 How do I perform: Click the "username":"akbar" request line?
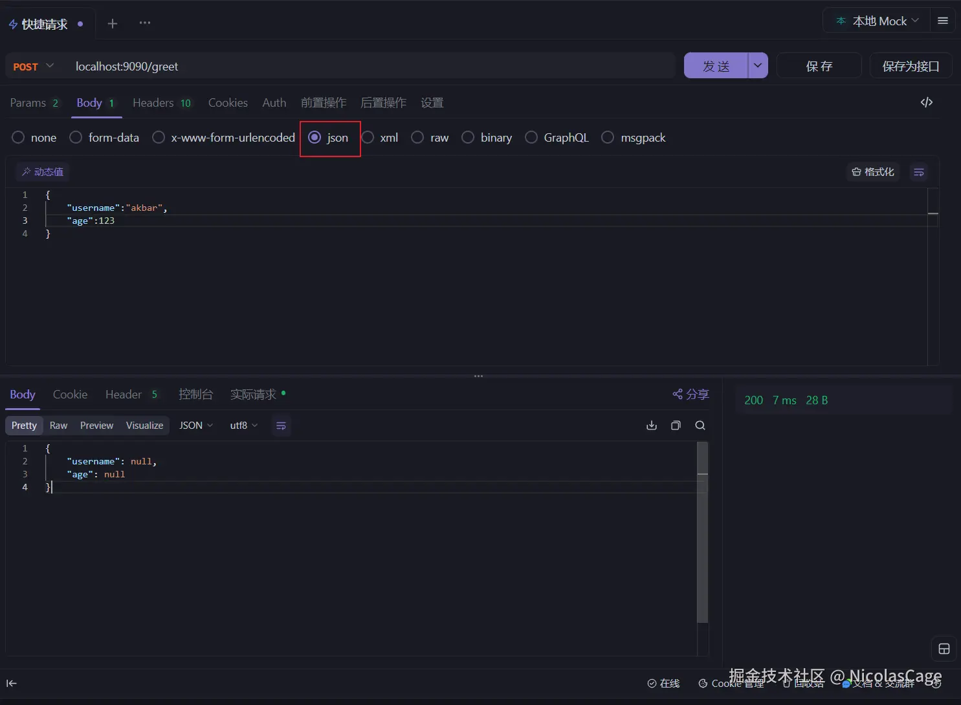(116, 208)
